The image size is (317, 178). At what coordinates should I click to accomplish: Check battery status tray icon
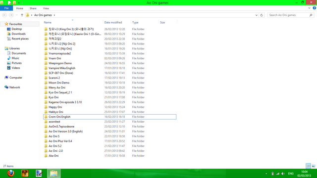tap(272, 174)
